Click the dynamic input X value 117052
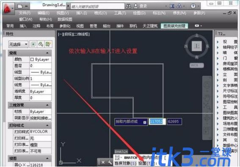 tap(157, 122)
